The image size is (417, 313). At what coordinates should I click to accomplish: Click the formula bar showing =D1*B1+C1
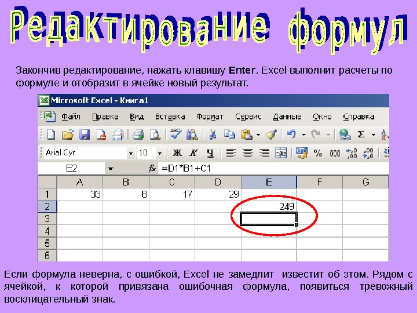pos(273,168)
